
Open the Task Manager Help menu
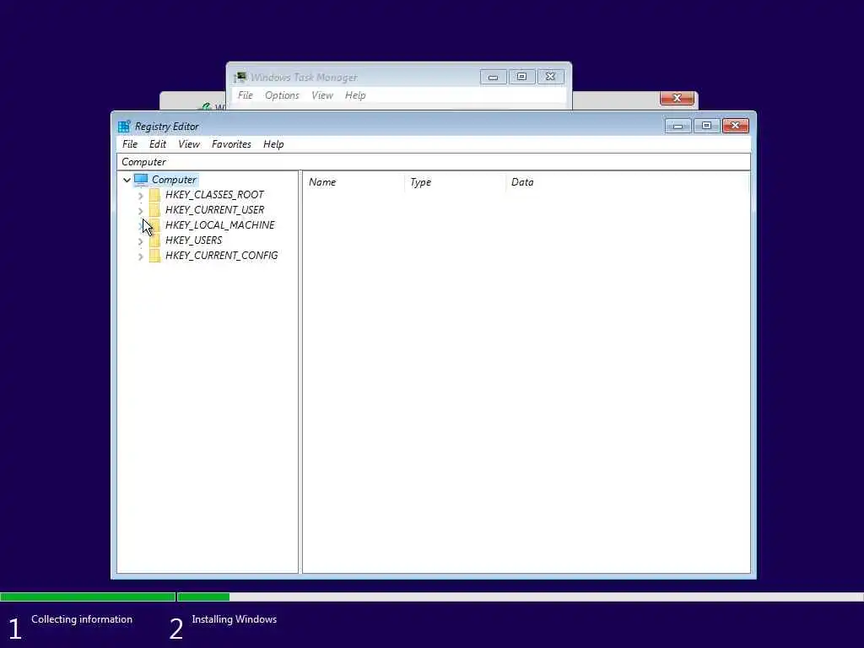pyautogui.click(x=355, y=95)
